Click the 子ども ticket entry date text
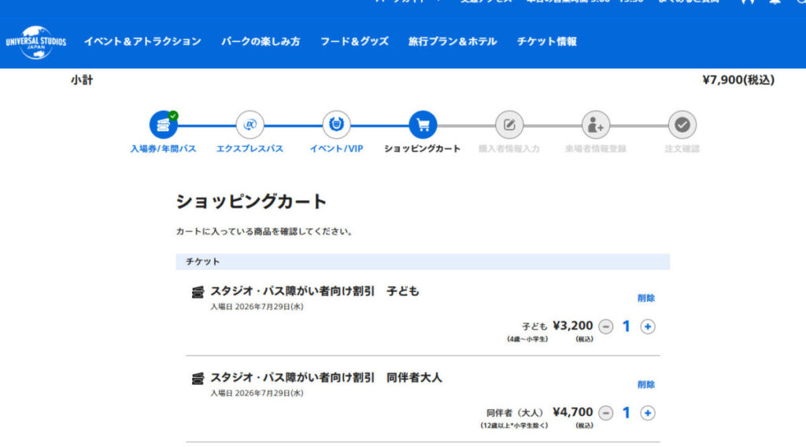Screen dimensions: 806x447 click(x=257, y=307)
